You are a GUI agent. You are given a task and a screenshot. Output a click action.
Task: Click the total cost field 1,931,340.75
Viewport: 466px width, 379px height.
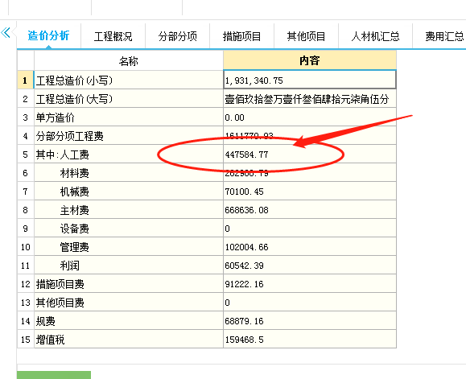(310, 80)
